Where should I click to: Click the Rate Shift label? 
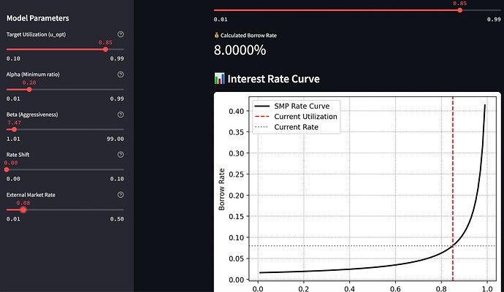18,155
